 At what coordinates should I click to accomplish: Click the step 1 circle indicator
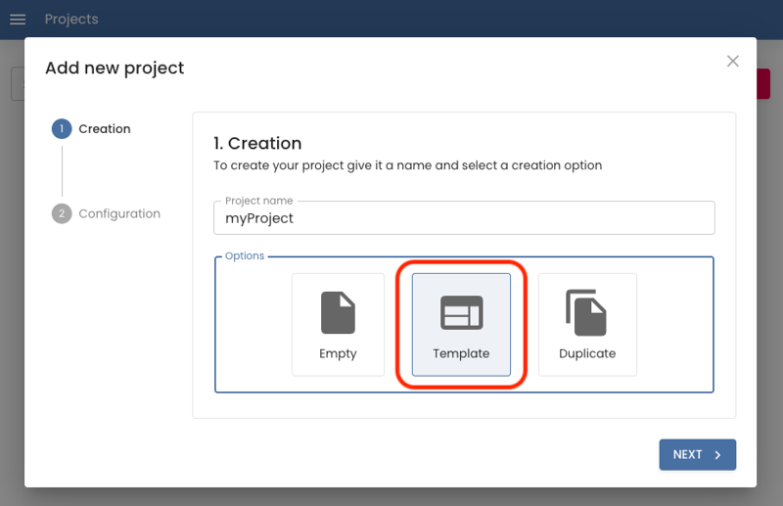(62, 129)
